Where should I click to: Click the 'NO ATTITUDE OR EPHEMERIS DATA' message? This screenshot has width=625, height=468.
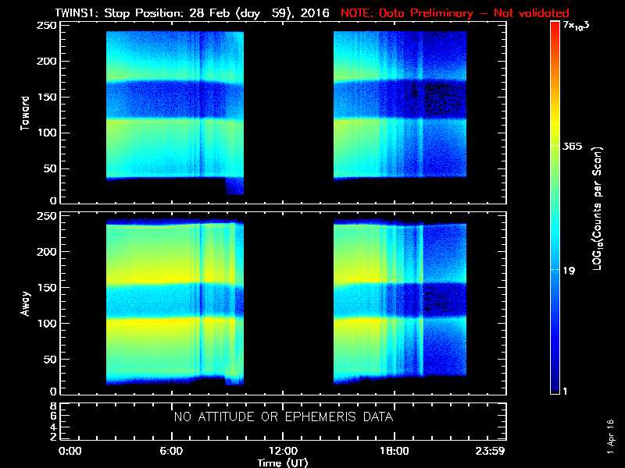tap(284, 417)
